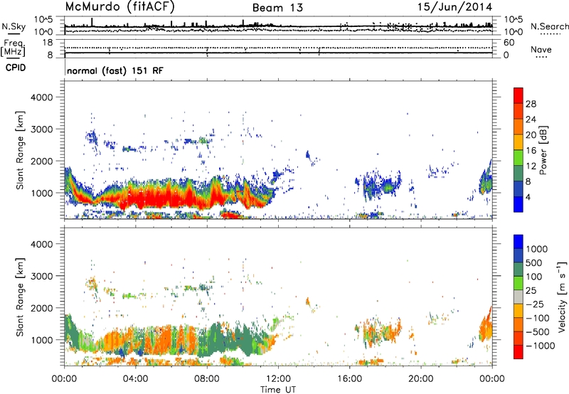This screenshot has width=569, height=394.
Task: Click the 1000 tick on velocity colorbar
Action: pyautogui.click(x=537, y=249)
